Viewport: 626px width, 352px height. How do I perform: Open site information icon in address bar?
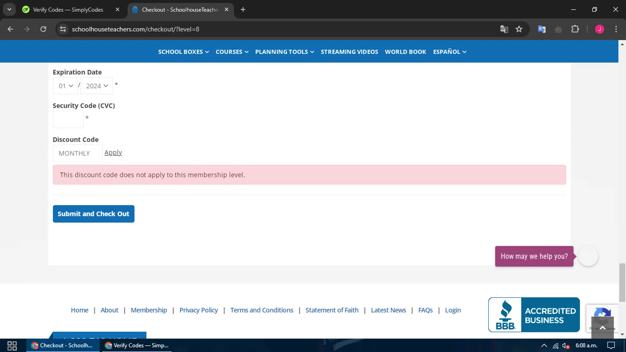[x=63, y=29]
